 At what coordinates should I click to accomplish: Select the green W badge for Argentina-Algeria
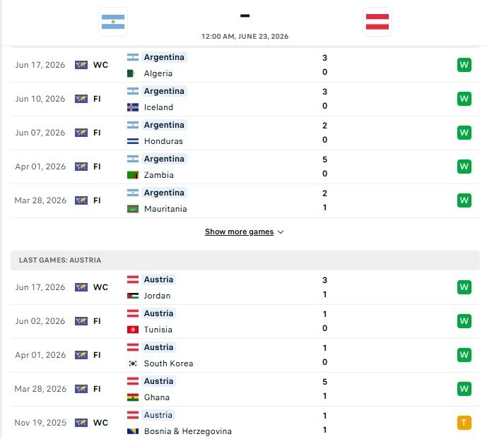[x=464, y=65]
